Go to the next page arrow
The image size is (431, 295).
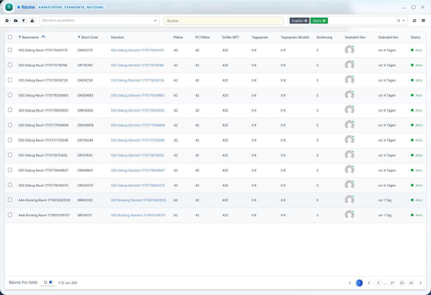(421, 283)
